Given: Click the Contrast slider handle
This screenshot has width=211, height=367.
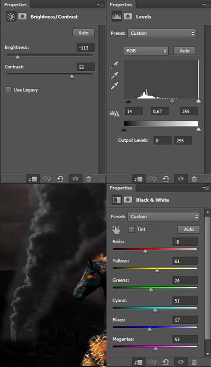Looking at the screenshot, I should pyautogui.click(x=72, y=76).
